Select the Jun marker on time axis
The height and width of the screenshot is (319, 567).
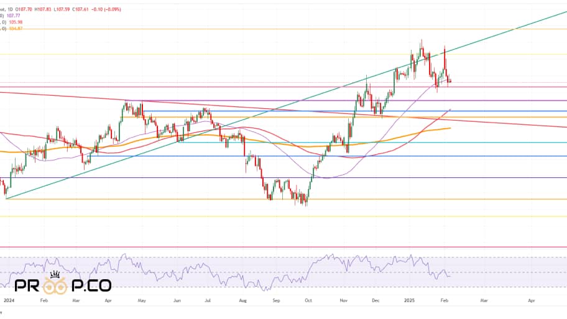(x=177, y=299)
